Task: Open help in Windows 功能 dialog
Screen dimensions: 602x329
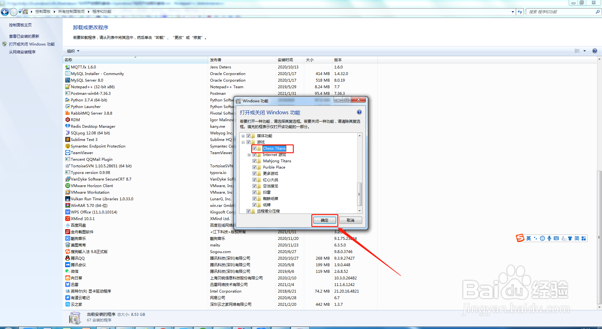Action: click(359, 112)
